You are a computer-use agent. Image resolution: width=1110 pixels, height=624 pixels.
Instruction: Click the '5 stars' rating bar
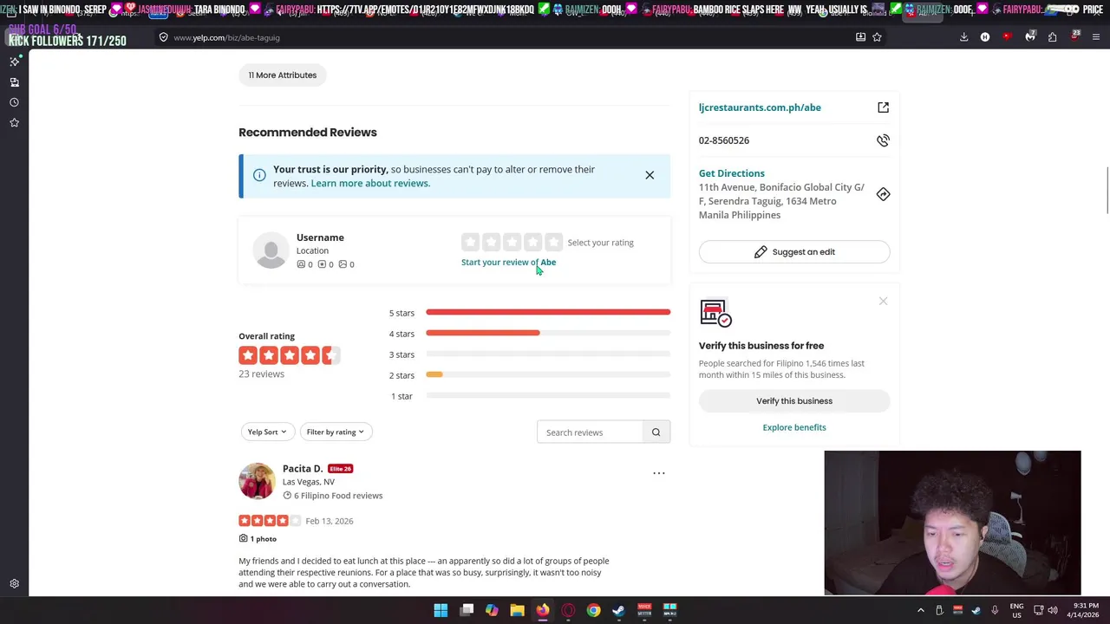(548, 312)
